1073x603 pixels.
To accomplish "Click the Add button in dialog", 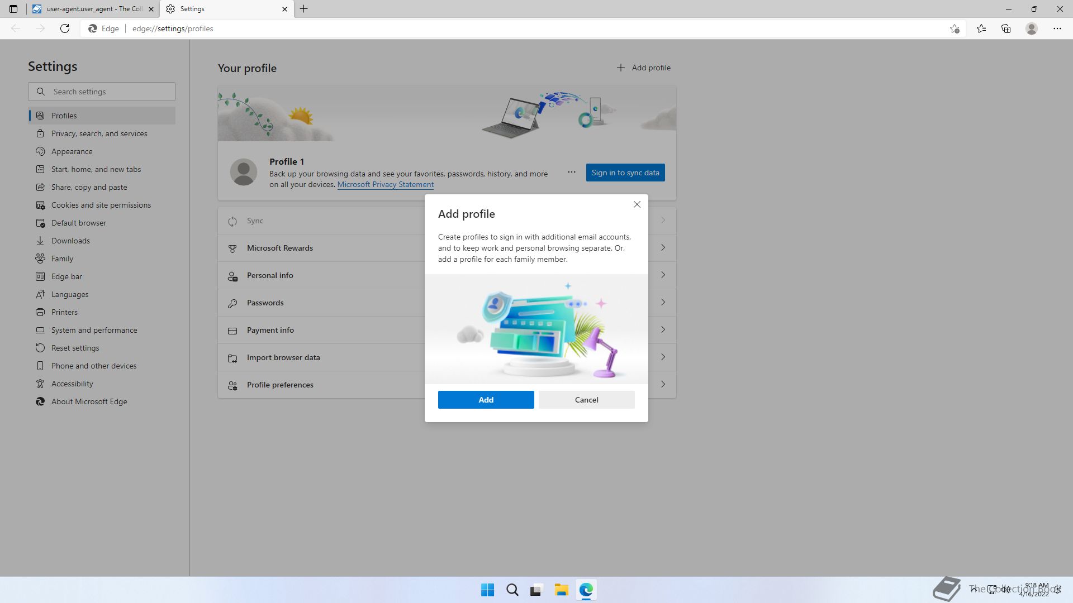I will click(486, 400).
